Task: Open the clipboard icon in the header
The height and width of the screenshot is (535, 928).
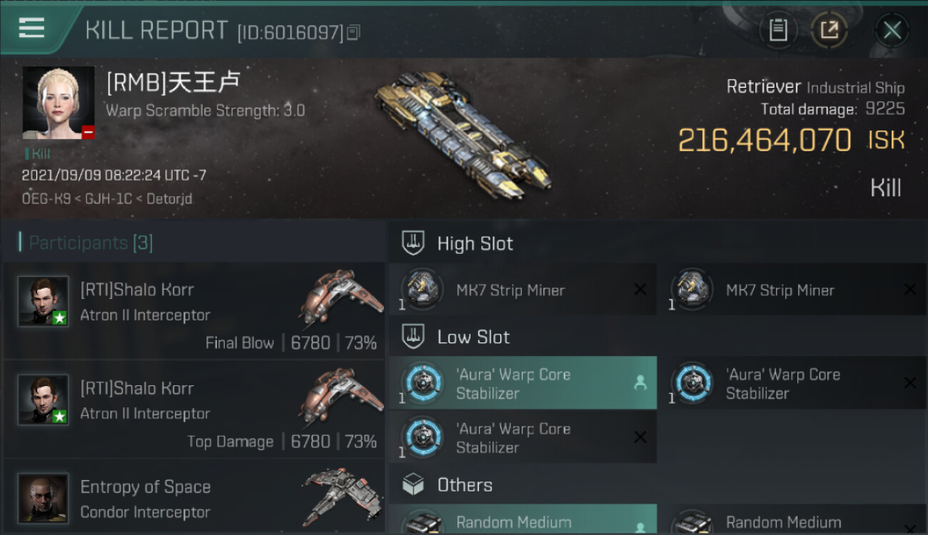Action: 778,30
